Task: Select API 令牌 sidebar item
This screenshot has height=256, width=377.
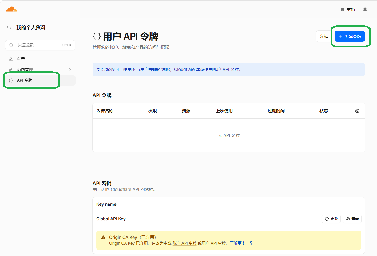Action: click(40, 80)
